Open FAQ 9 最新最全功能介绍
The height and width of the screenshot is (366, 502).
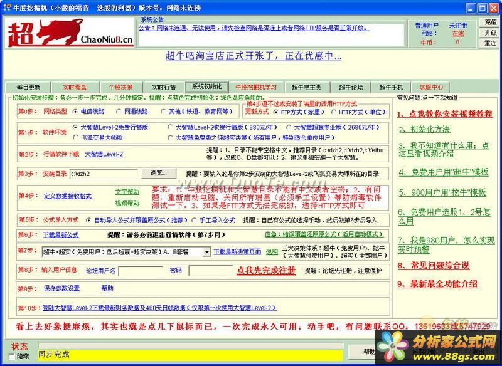click(x=437, y=283)
